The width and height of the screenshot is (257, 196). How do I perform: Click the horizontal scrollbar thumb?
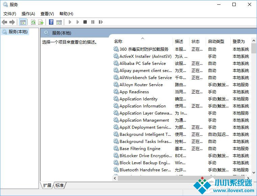(181, 178)
